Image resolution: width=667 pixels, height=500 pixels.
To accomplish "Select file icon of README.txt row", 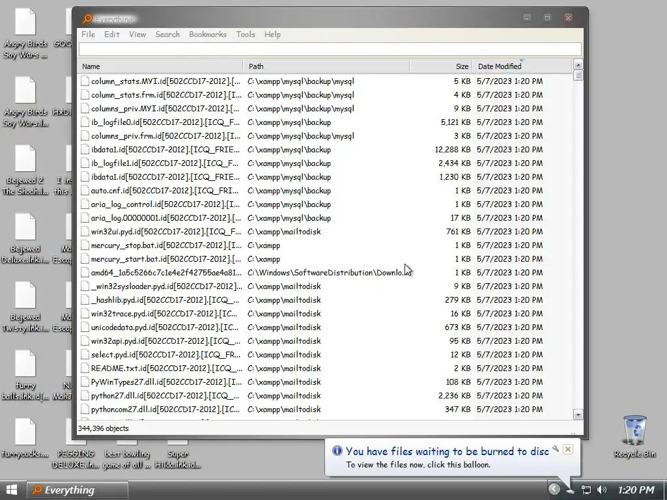I will [x=85, y=368].
